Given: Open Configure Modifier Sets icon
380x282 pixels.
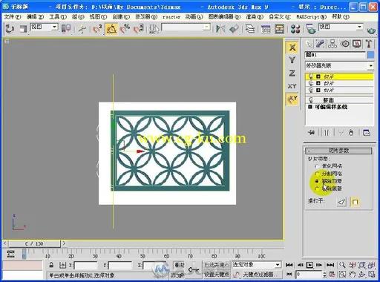Looking at the screenshot, I should coord(367,133).
